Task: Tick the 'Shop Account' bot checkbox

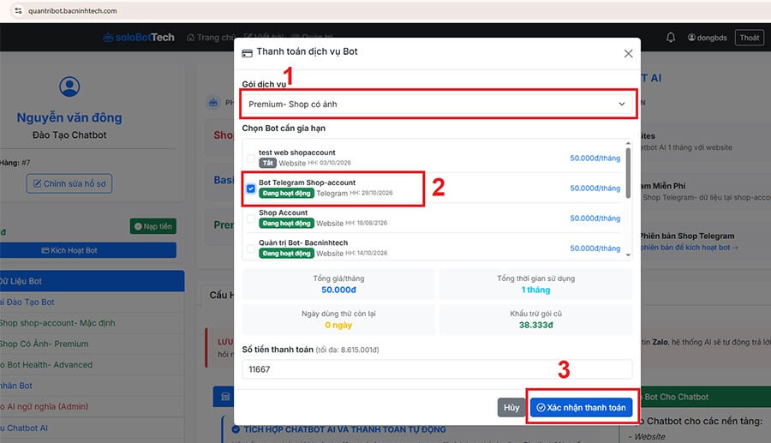Action: point(251,219)
